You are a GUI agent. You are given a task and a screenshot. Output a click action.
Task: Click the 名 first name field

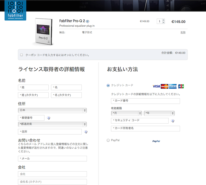(67, 87)
